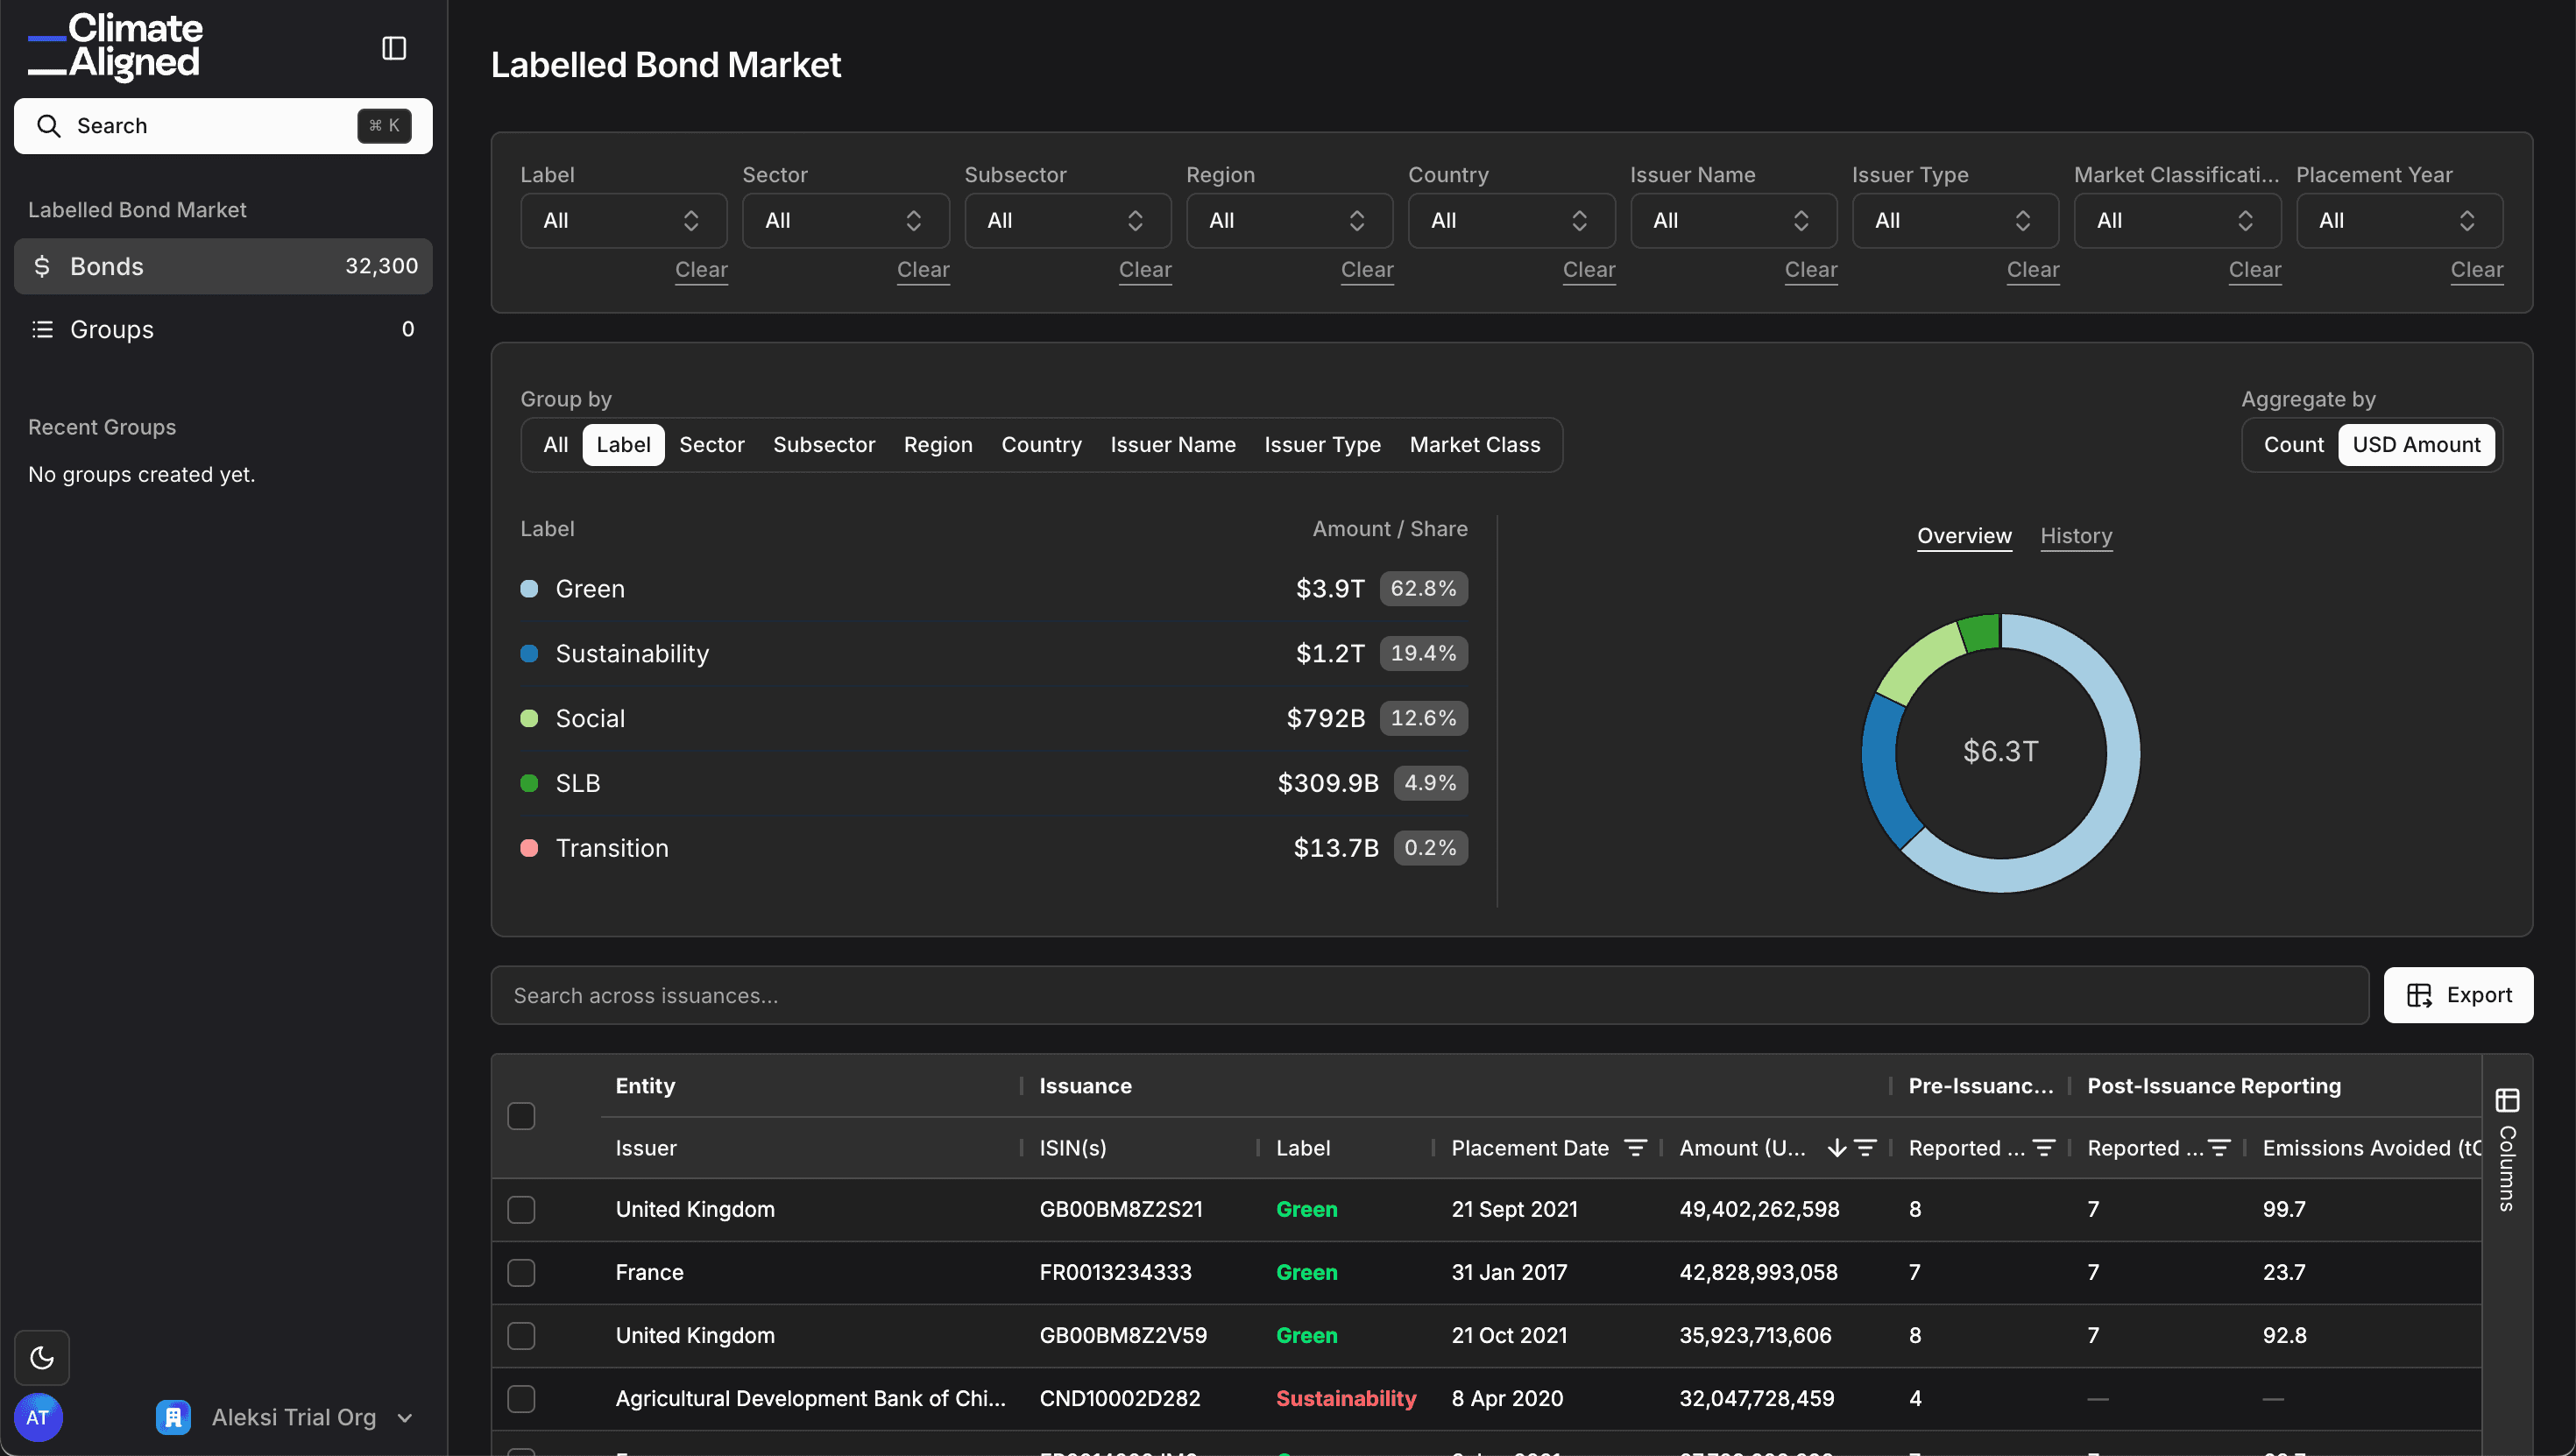The width and height of the screenshot is (2576, 1456).
Task: Check the United Kingdom GB00BM8Z2S21 row
Action: pyautogui.click(x=521, y=1208)
